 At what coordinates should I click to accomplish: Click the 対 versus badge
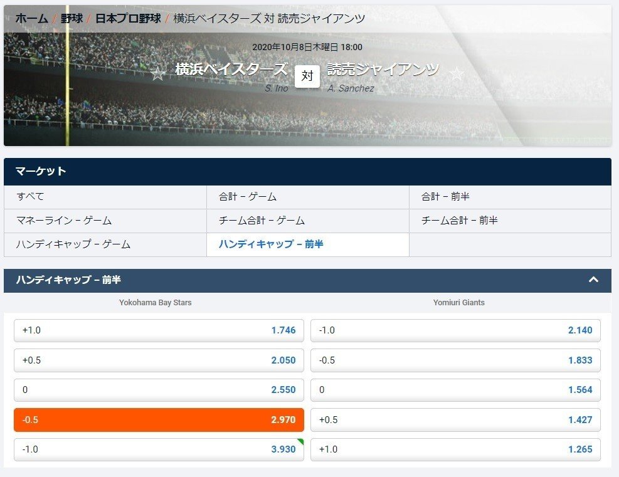point(307,76)
